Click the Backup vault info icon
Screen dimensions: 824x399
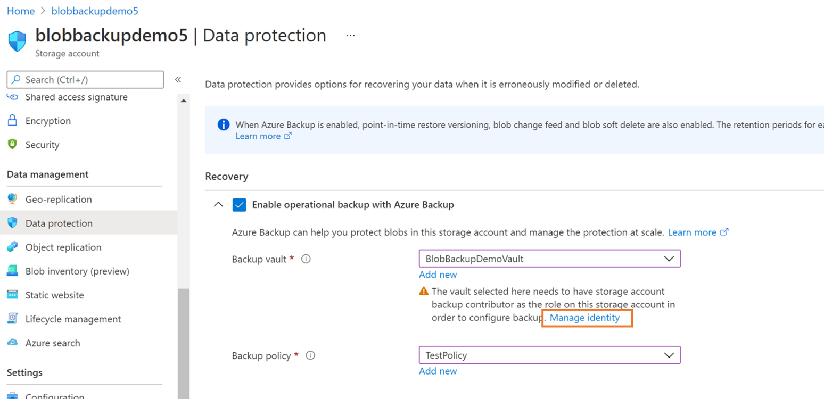[x=306, y=259]
